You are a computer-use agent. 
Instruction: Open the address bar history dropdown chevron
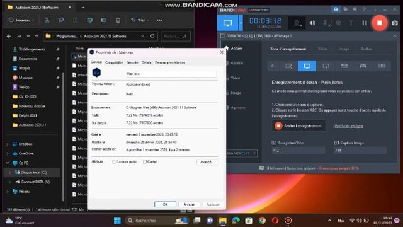[x=143, y=37]
